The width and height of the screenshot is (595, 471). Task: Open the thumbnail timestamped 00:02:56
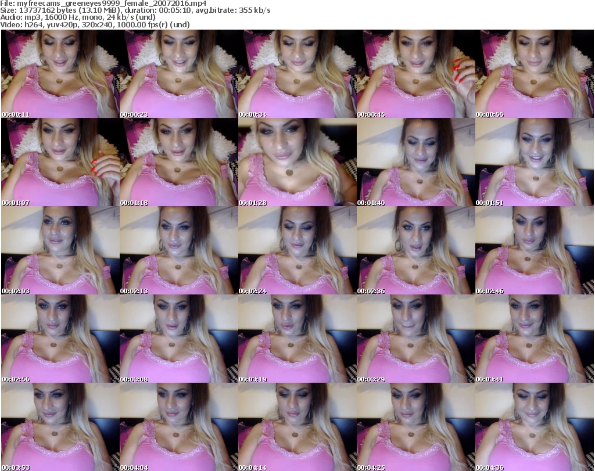click(60, 339)
